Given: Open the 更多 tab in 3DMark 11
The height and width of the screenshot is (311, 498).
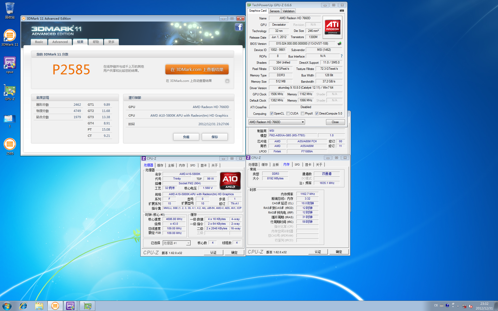Looking at the screenshot, I should [x=111, y=42].
